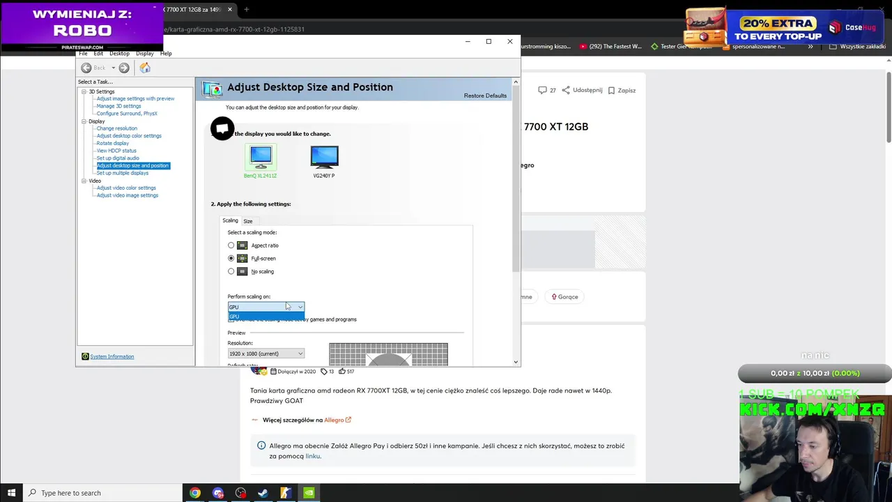892x502 pixels.
Task: Click the NVIDIA pane vertical scrollbar thumb
Action: [x=516, y=179]
